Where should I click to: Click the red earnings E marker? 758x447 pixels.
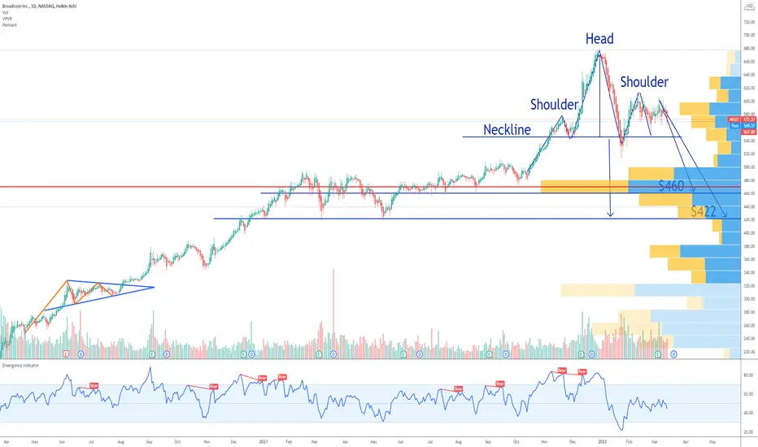tap(66, 354)
